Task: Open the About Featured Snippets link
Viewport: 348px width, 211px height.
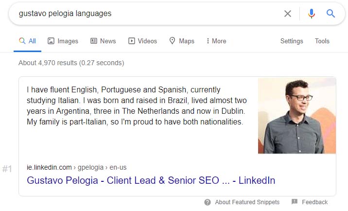Action: [x=247, y=202]
